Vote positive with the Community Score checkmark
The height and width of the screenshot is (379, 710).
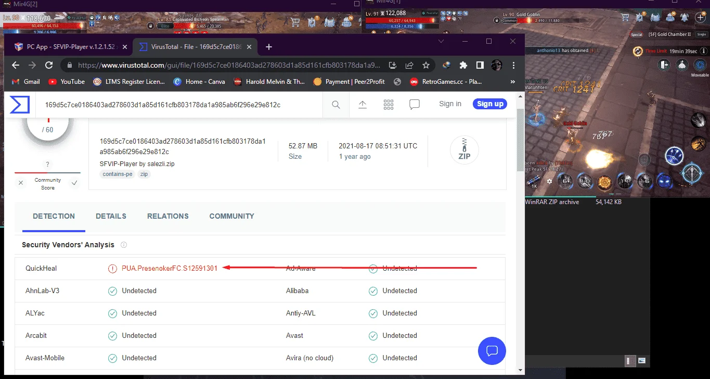click(x=74, y=183)
